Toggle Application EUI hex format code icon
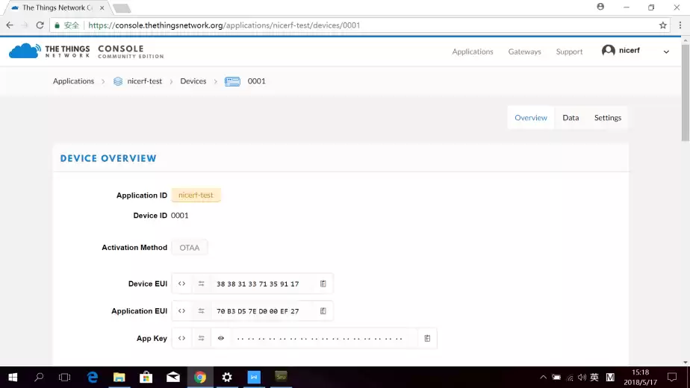The width and height of the screenshot is (690, 388). pos(181,311)
